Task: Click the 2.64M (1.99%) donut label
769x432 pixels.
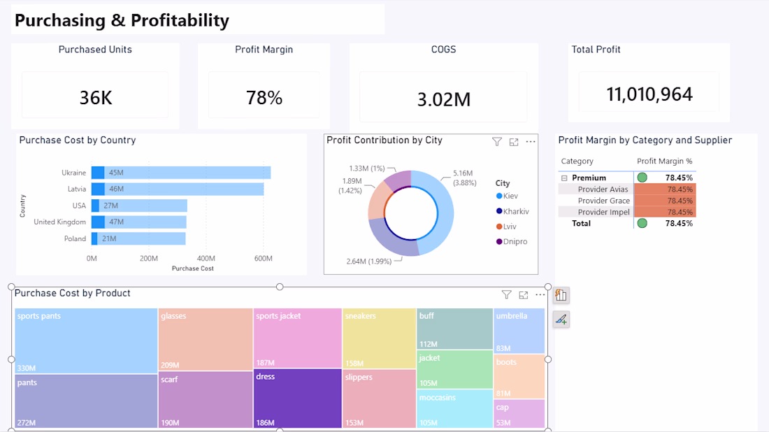Action: (369, 261)
